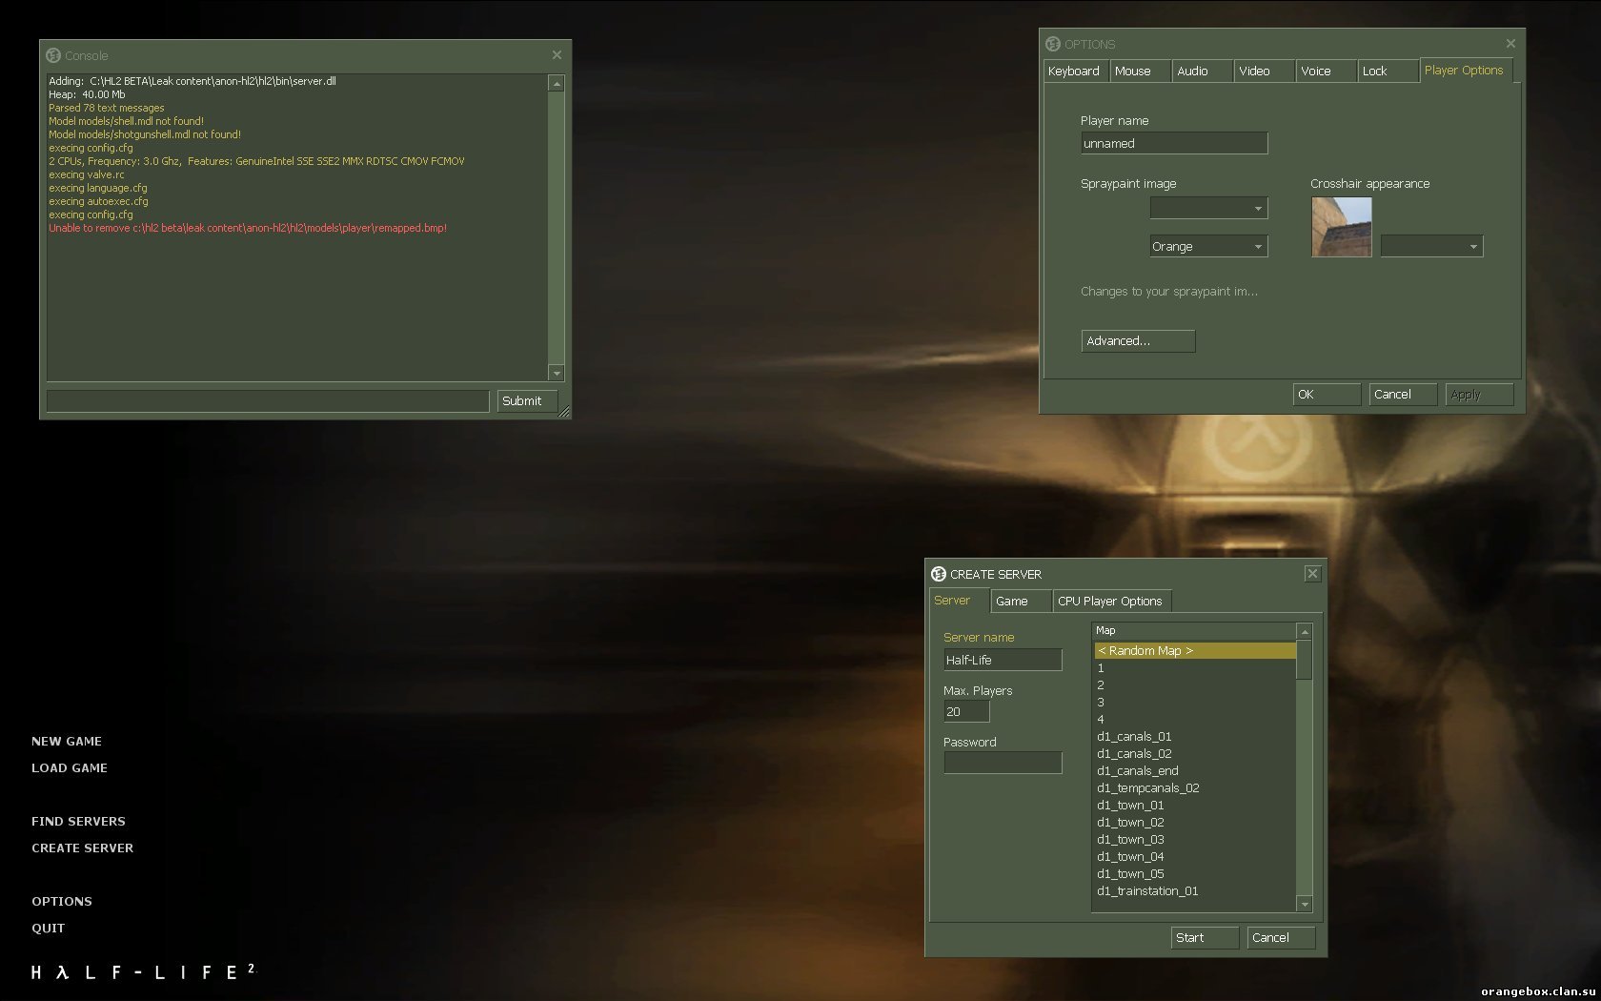Switch to the Lock tab
Screen dimensions: 1601x1001
(1388, 71)
